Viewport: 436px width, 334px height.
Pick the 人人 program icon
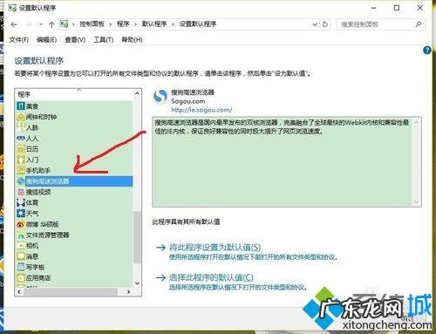pos(21,139)
